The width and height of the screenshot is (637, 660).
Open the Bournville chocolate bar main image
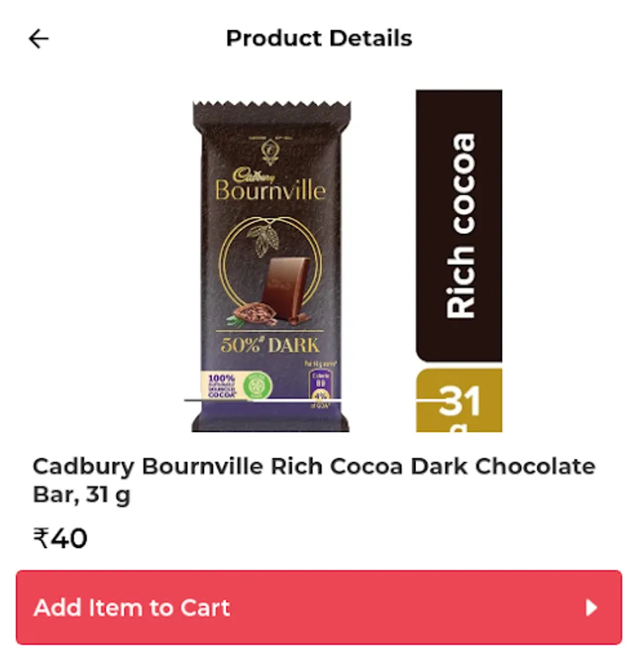click(271, 266)
